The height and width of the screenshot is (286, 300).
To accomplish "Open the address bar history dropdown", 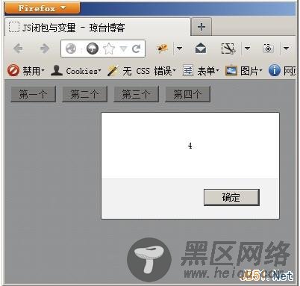I will tap(123, 49).
